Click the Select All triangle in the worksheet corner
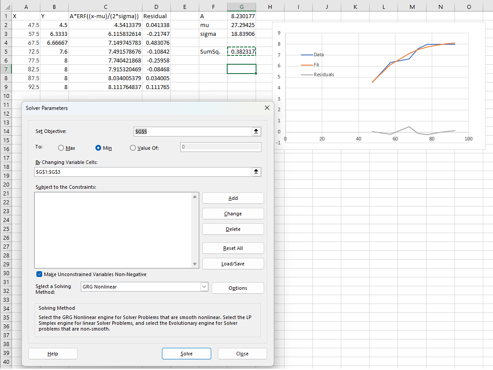 point(6,7)
